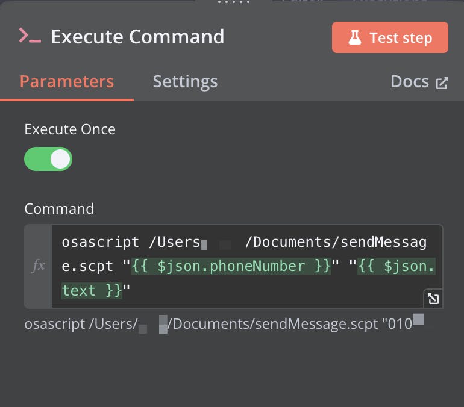The image size is (464, 407).
Task: Click the $json.phoneNumber expression in command
Action: coord(232,267)
